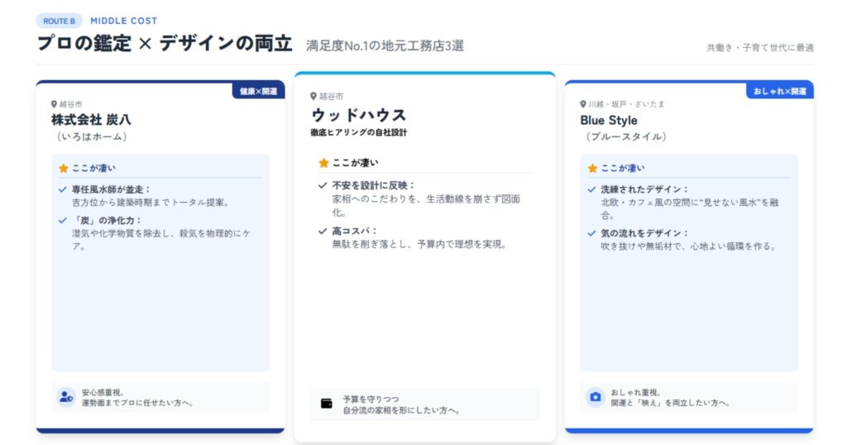Click subtitle 満足度No.1の地元工務店3選
The width and height of the screenshot is (847, 445).
click(x=385, y=45)
